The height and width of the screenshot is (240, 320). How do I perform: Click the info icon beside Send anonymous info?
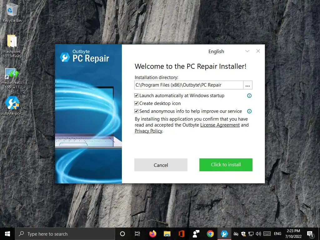click(249, 111)
